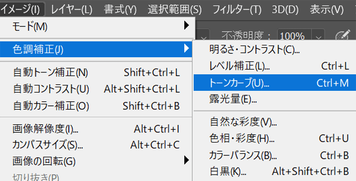Open the 書式(Y) menu
The height and width of the screenshot is (181, 356).
tap(120, 9)
